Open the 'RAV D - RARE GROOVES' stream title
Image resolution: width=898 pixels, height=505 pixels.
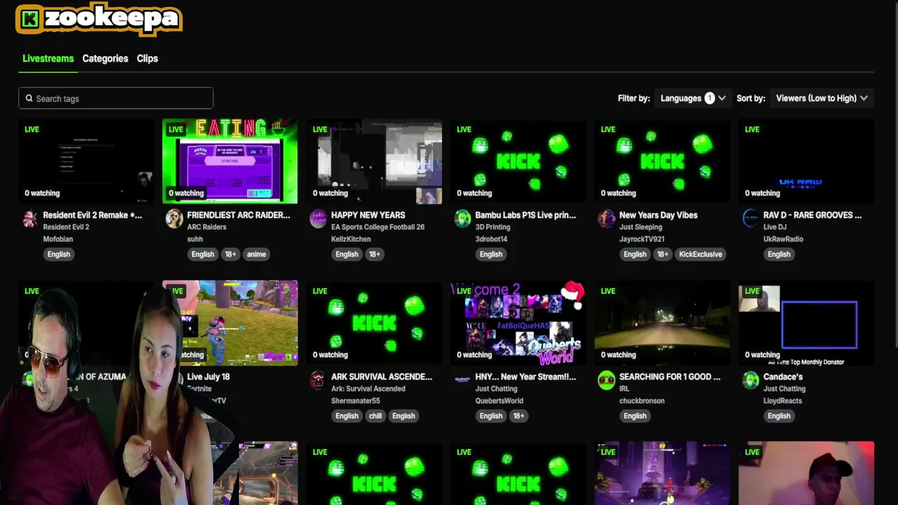(x=812, y=215)
